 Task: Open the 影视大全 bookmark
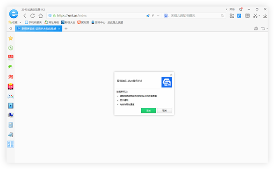[68, 22]
